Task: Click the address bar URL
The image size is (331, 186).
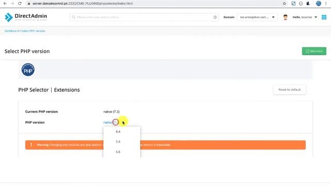Action: (x=83, y=4)
